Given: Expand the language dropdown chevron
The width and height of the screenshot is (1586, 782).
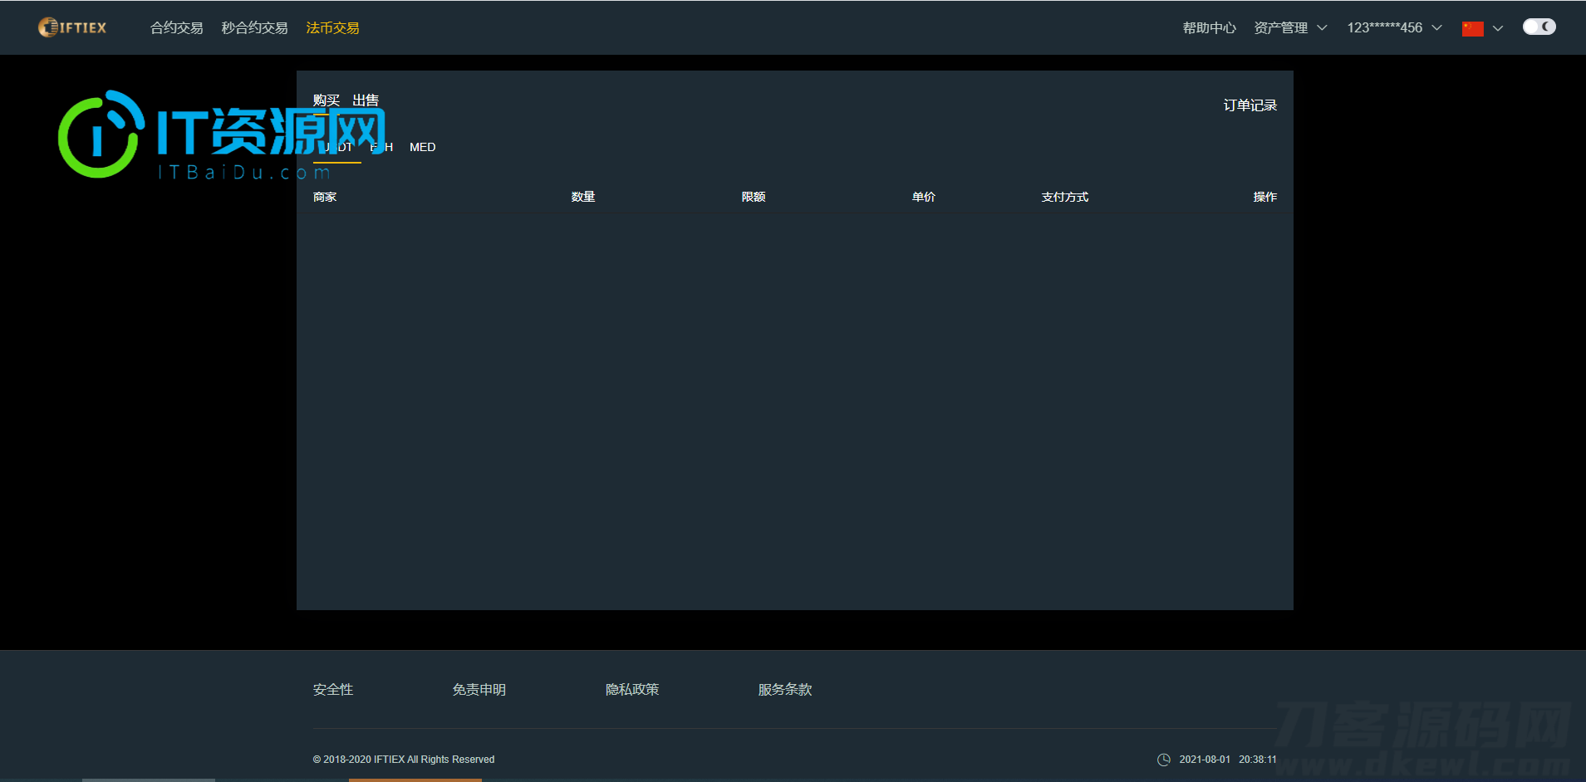Looking at the screenshot, I should click(x=1498, y=28).
